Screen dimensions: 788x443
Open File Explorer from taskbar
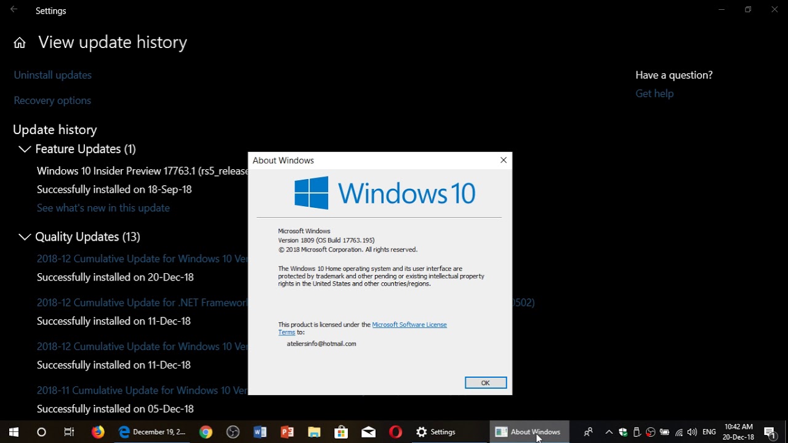(x=314, y=432)
